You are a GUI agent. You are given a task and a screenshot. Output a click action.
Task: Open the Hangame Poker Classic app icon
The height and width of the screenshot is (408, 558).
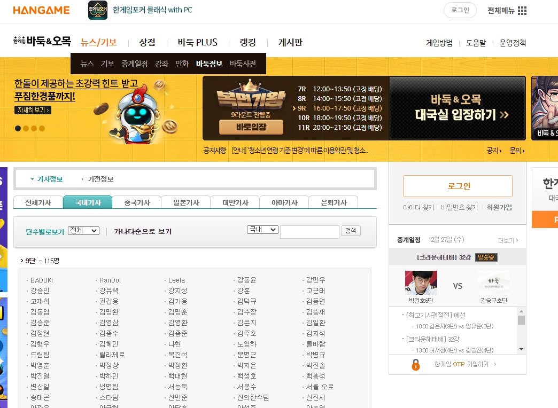[x=97, y=10]
